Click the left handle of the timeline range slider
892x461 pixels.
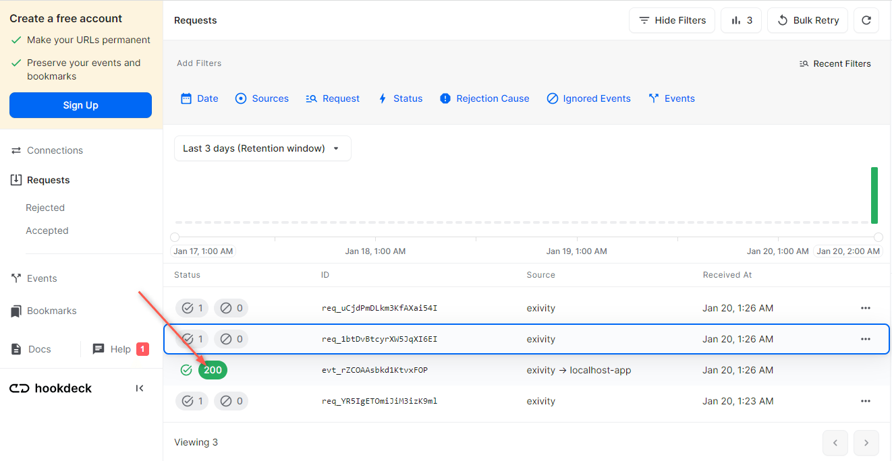click(175, 237)
